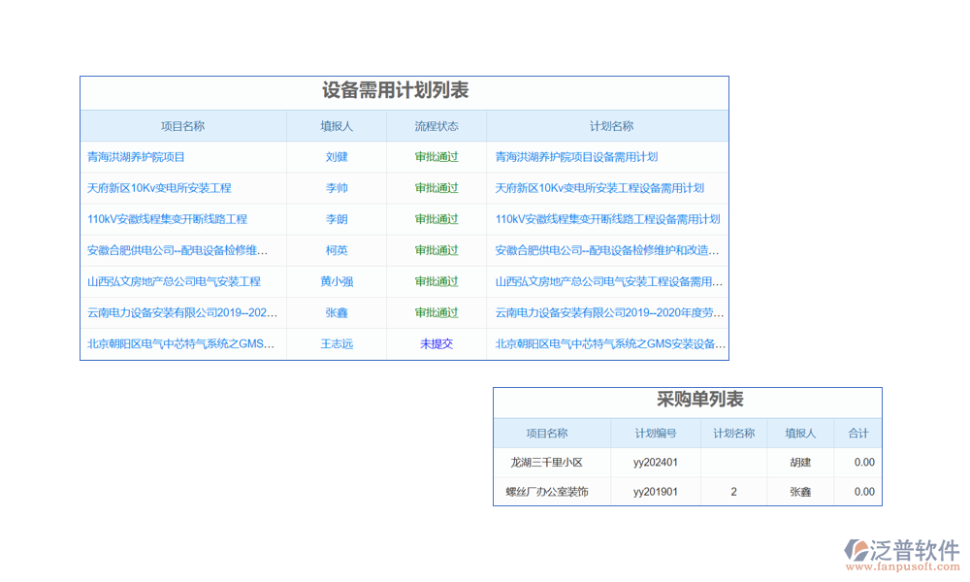Viewport: 970px width, 582px height.
Task: Open 天府新区10Kv变电所安装工程设备需用计划 plan link
Action: (x=599, y=188)
